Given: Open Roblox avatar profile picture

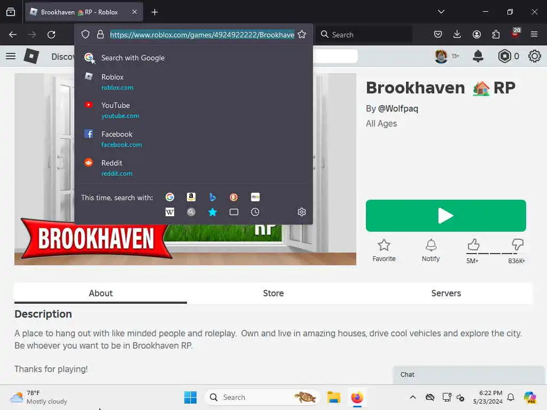Looking at the screenshot, I should tap(441, 56).
